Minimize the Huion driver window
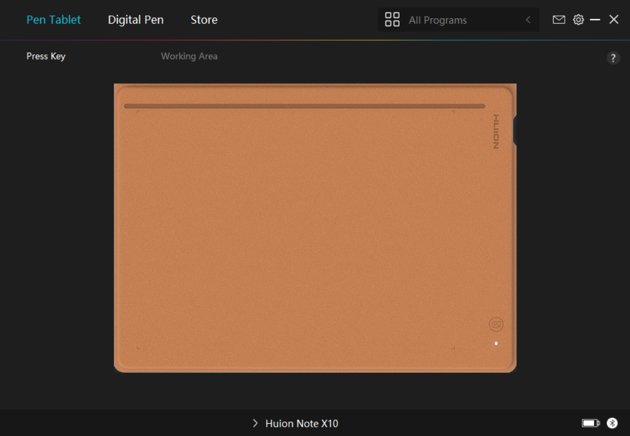 click(595, 20)
